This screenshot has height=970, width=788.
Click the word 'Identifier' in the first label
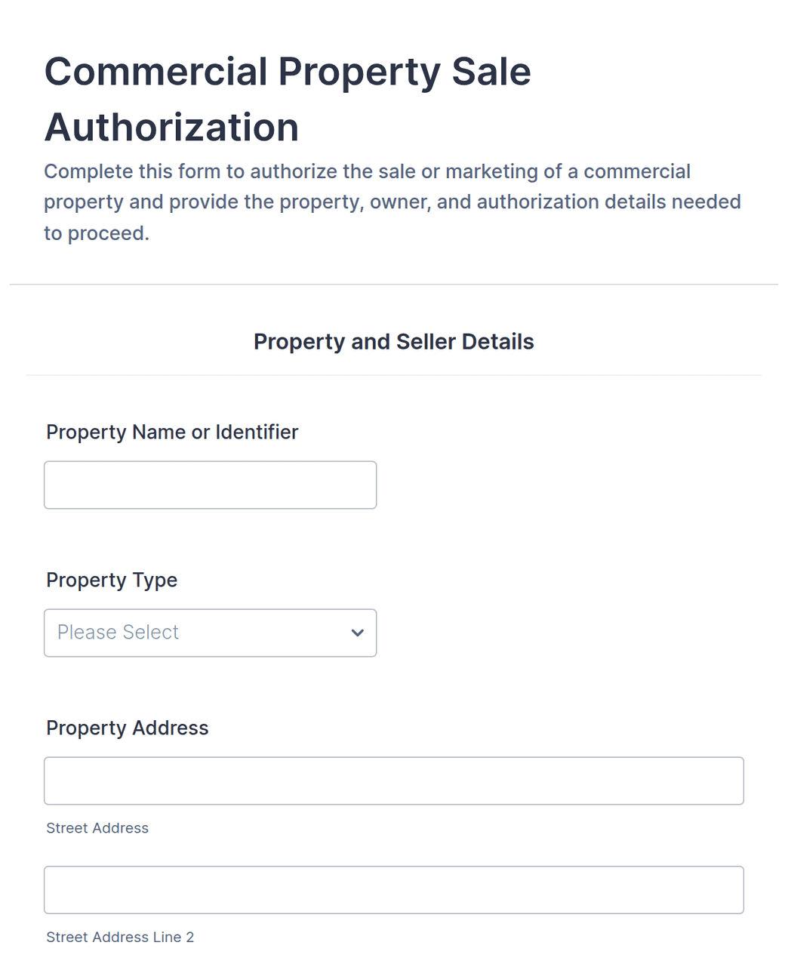[257, 432]
